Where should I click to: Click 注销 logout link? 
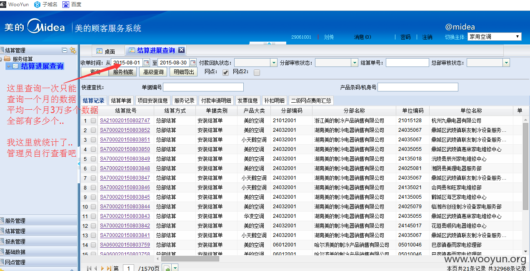pos(427,37)
